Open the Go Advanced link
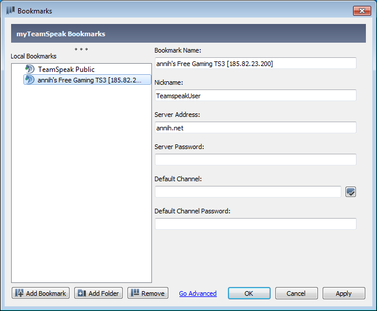The height and width of the screenshot is (311, 377). (198, 293)
